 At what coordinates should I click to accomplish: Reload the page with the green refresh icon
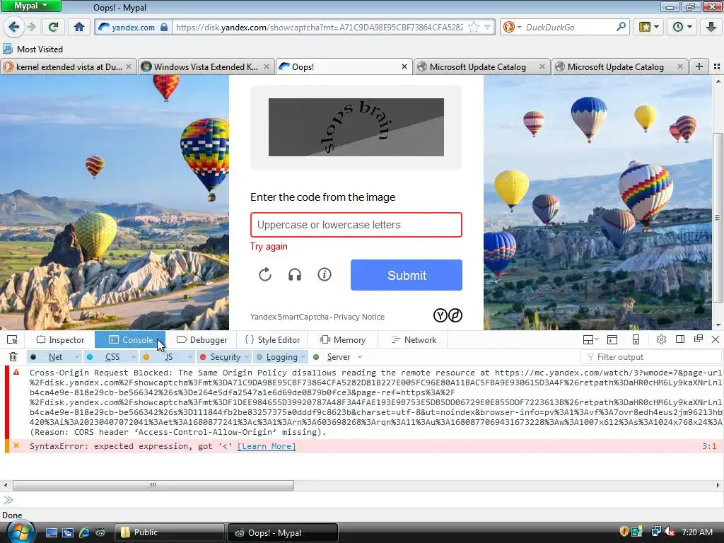pos(54,27)
